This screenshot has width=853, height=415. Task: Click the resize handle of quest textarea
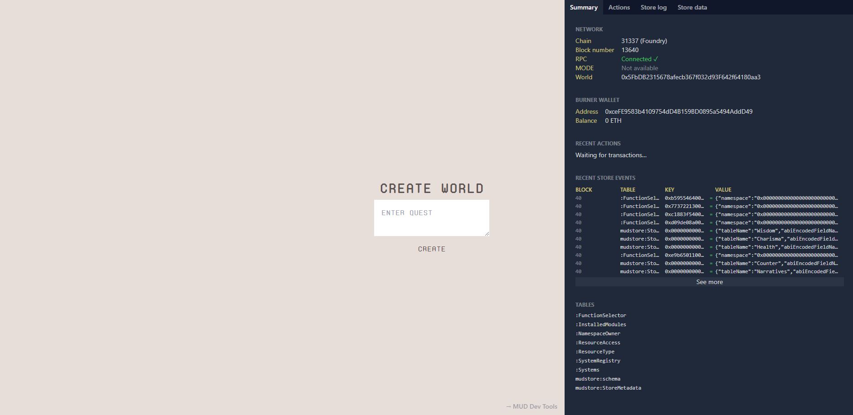point(487,233)
